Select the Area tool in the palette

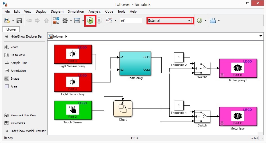11,86
